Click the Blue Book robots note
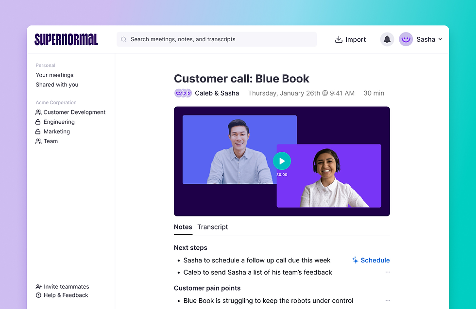The image size is (476, 309). pos(268,301)
